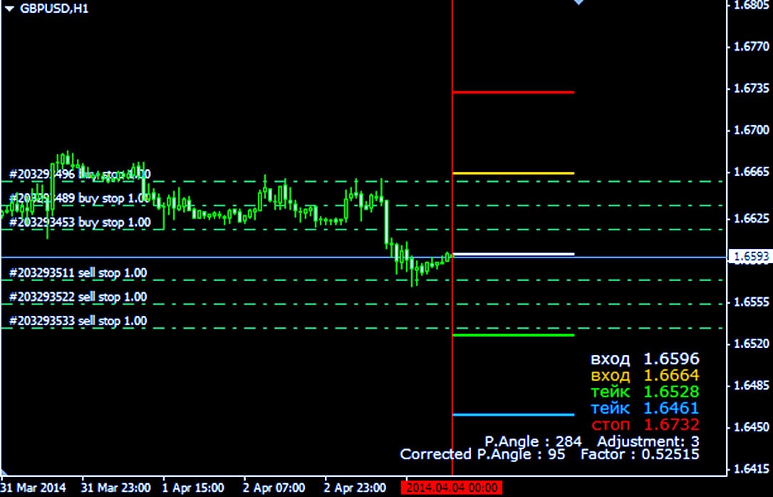Select order #203293533 sell stop label
Viewport: 773px width, 497px height.
[x=78, y=321]
